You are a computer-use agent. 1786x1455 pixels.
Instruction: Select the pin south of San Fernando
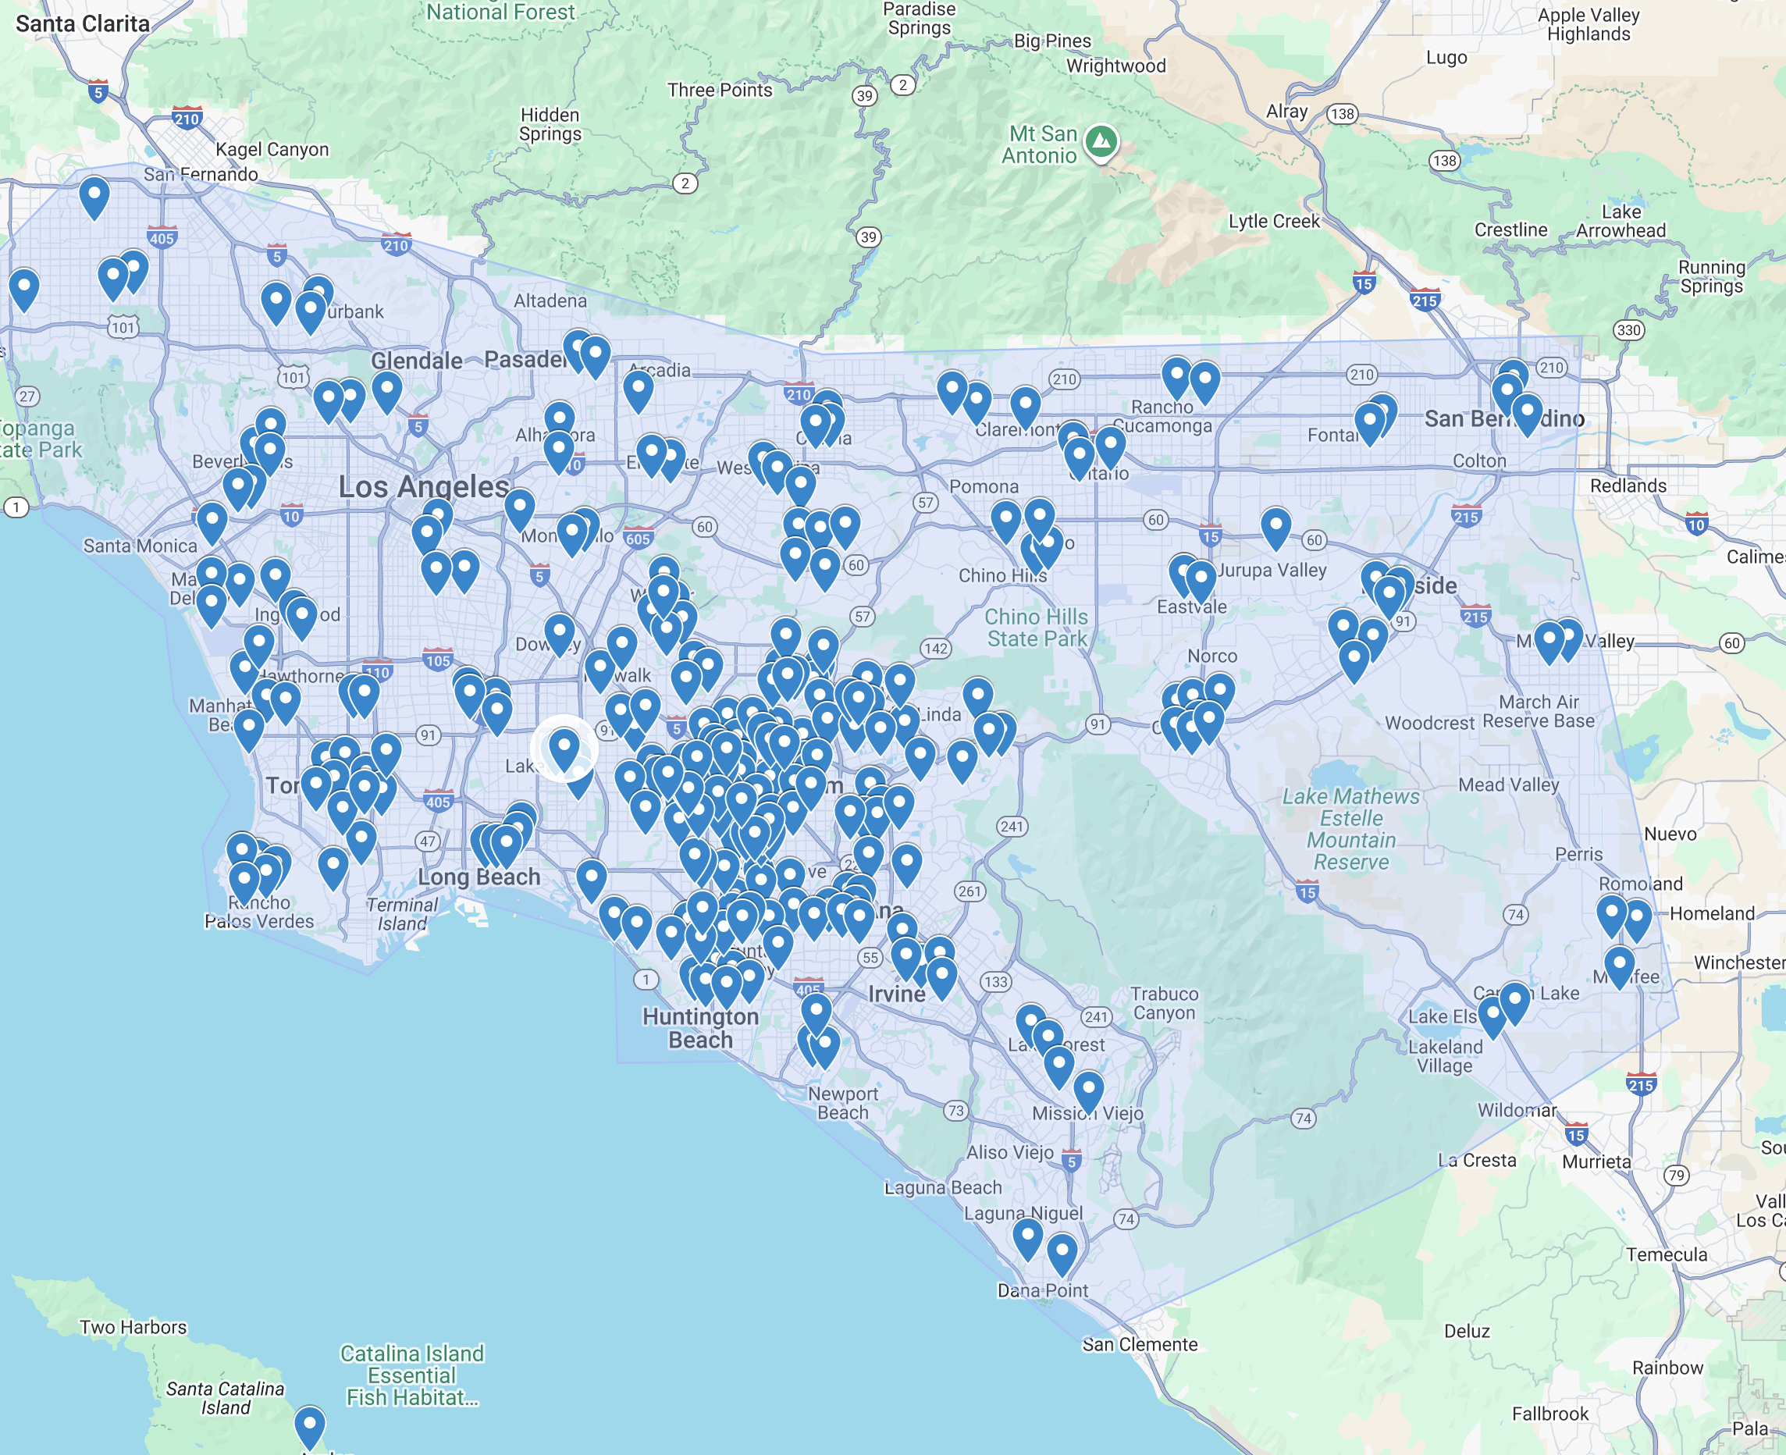click(94, 194)
